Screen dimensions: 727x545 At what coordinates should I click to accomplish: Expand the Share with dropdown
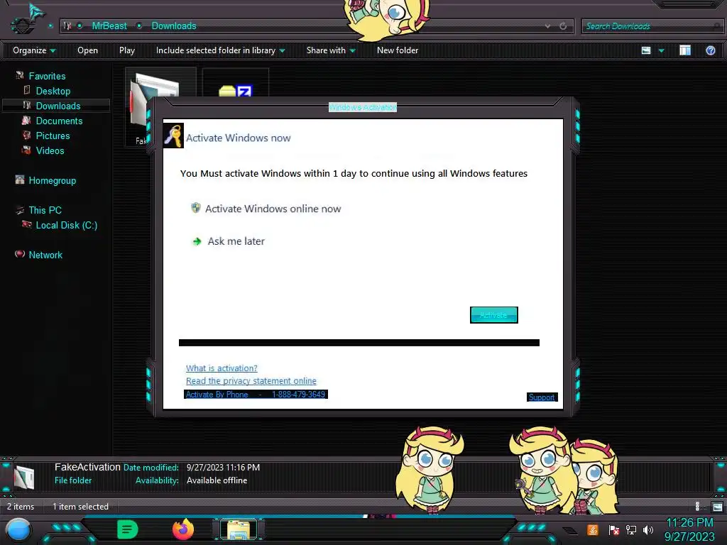pos(331,50)
